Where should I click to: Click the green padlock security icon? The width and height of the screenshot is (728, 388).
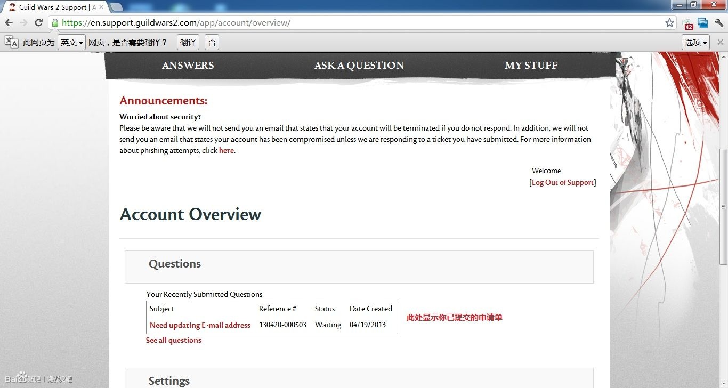(x=54, y=23)
